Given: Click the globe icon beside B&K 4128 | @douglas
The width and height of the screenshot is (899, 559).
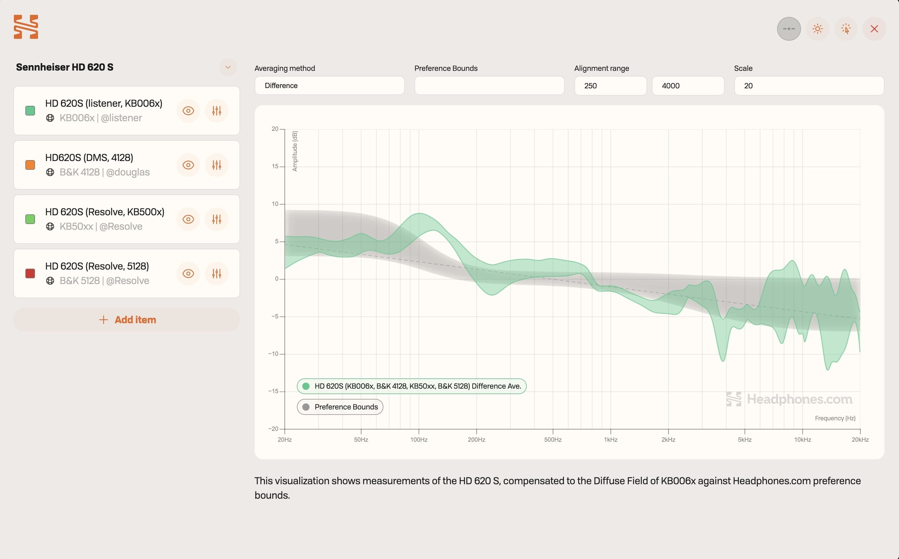Looking at the screenshot, I should [x=50, y=172].
